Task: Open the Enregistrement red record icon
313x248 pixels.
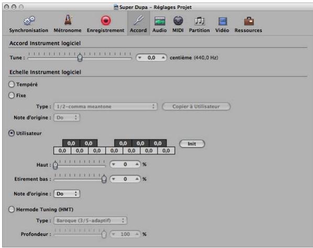Action: pyautogui.click(x=106, y=20)
